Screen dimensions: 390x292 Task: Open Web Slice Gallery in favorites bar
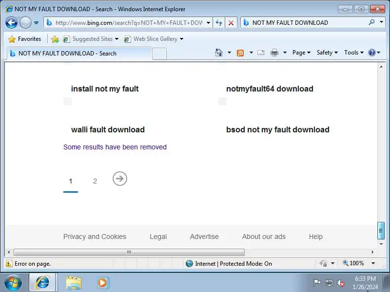(154, 39)
